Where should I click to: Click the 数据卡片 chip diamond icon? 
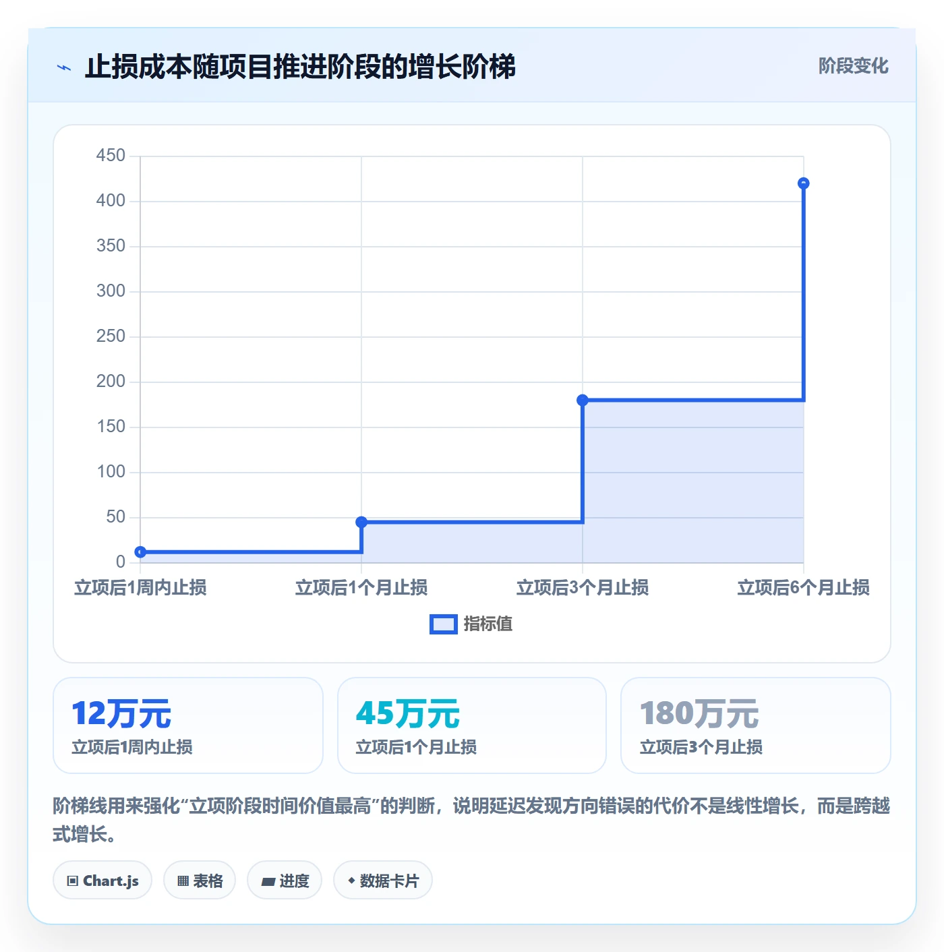click(x=351, y=881)
